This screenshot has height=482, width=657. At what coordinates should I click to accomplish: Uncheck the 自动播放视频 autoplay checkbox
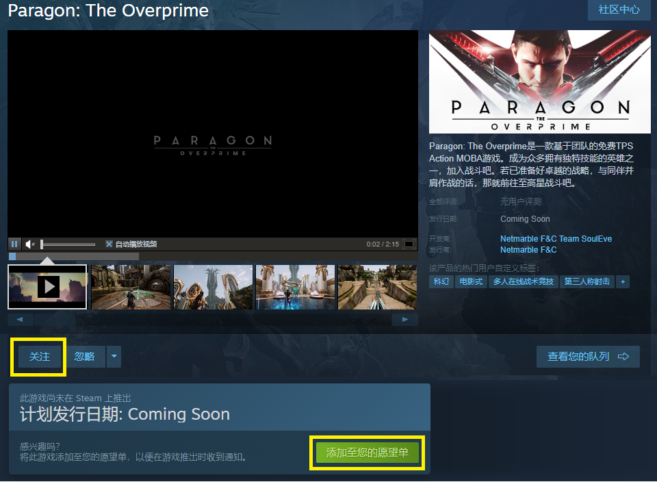click(x=109, y=244)
